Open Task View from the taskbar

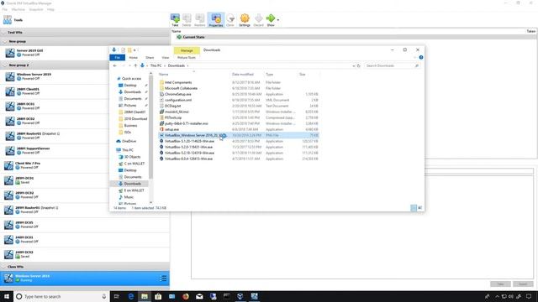click(117, 296)
